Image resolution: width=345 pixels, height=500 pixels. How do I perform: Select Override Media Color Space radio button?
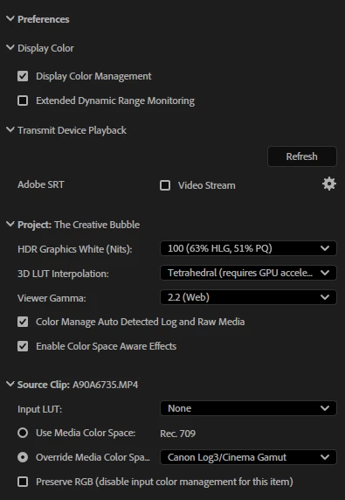(x=23, y=457)
